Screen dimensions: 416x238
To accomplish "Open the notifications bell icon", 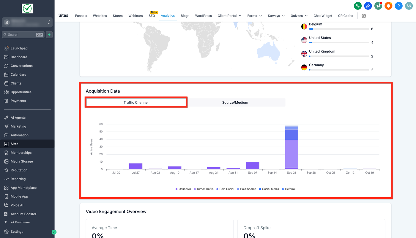I will (388, 6).
